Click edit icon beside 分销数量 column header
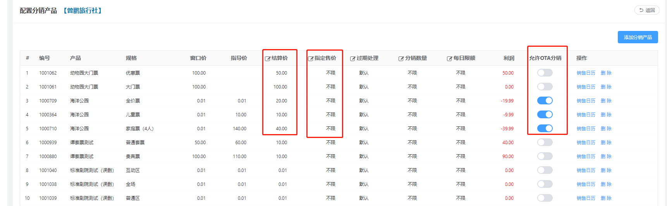Viewport: 667px width, 206px height. 401,59
